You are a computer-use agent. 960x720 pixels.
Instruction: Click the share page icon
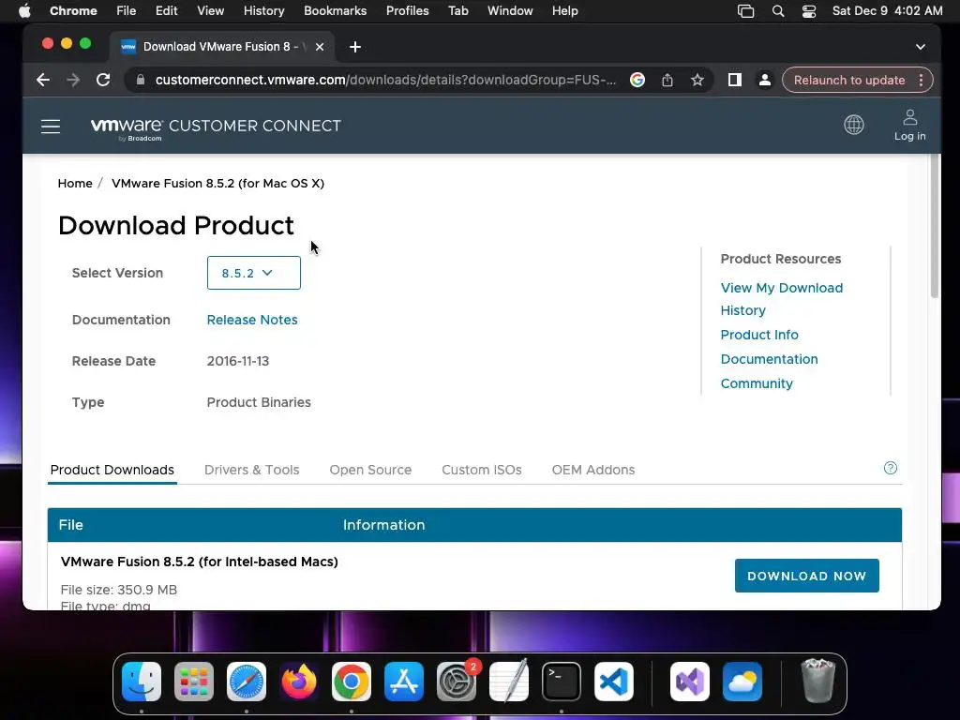pyautogui.click(x=667, y=81)
